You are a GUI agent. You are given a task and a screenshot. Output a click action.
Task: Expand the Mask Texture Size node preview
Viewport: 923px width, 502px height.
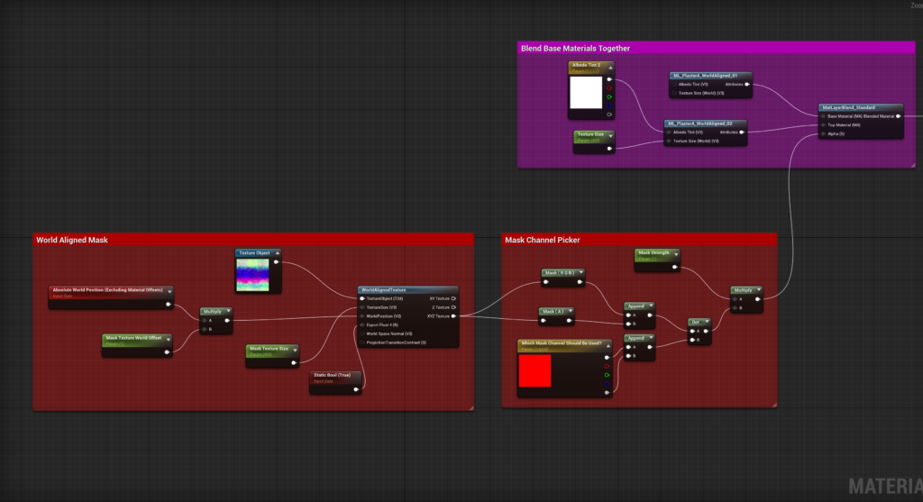tap(295, 348)
